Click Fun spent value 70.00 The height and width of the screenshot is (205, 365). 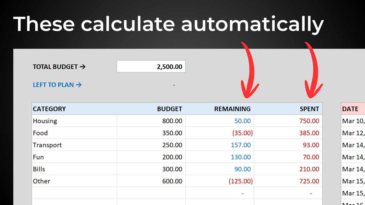(311, 157)
